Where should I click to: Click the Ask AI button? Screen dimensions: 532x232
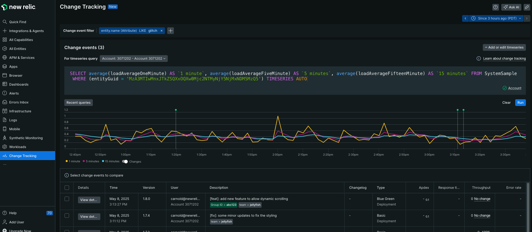511,7
